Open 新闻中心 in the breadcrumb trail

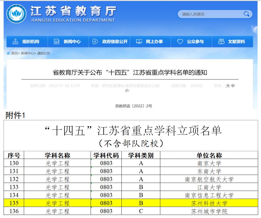tap(27, 53)
